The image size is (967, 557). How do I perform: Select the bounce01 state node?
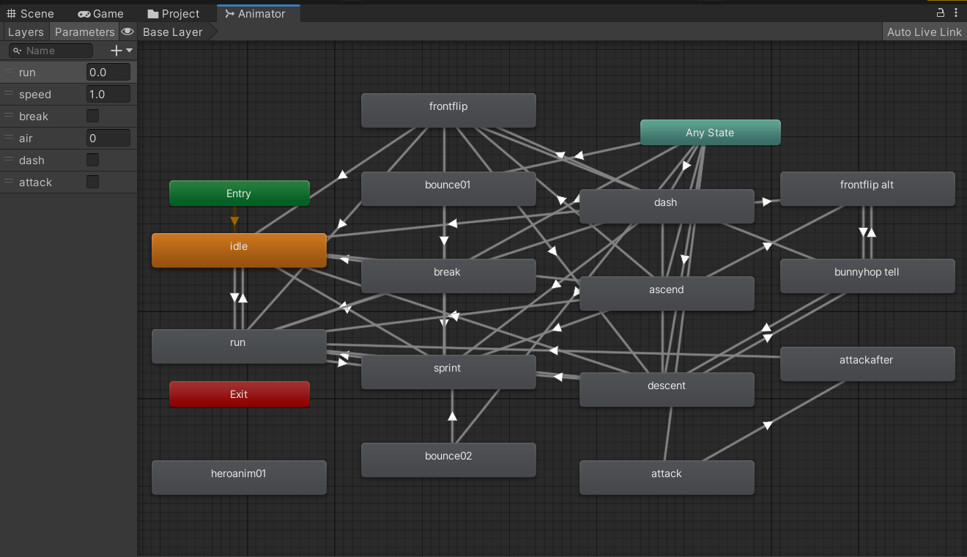coord(448,188)
